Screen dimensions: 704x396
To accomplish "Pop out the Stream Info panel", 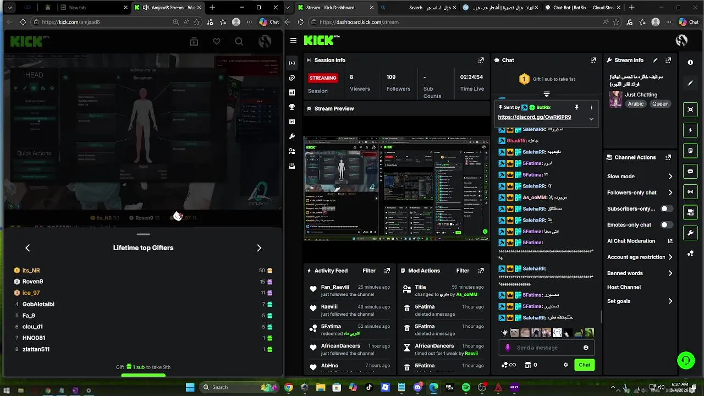I will 668,60.
